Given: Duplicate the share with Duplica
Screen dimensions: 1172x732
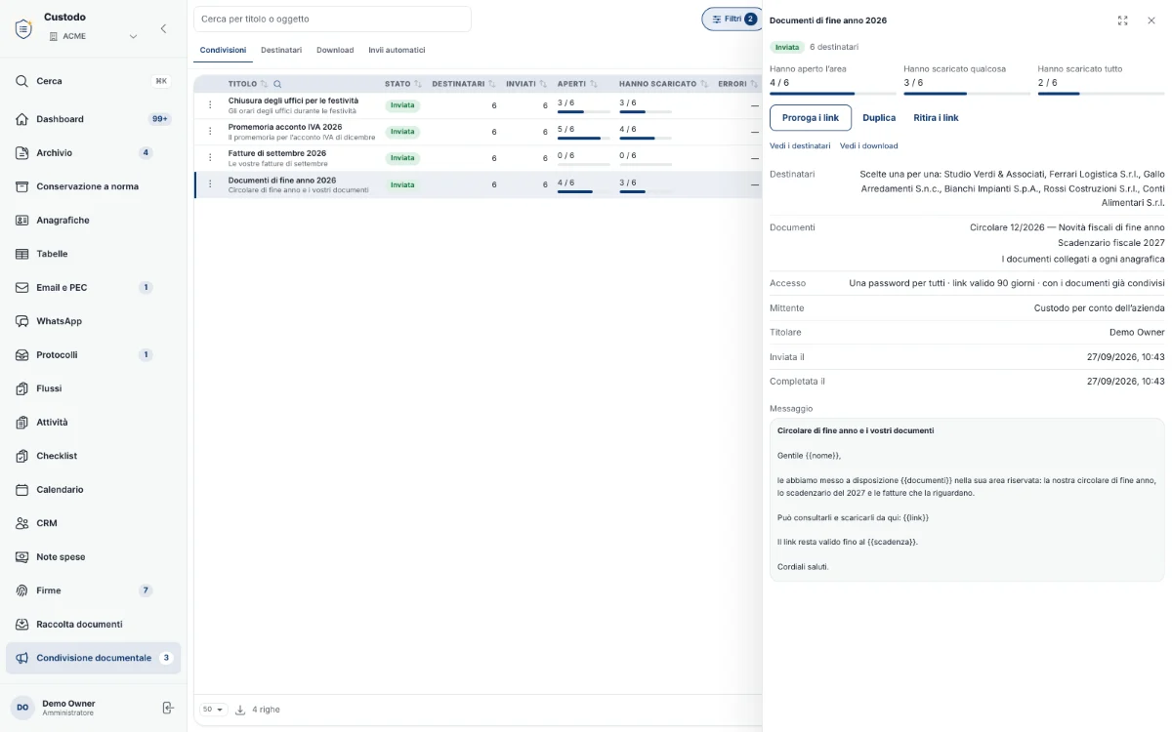Looking at the screenshot, I should pos(879,118).
